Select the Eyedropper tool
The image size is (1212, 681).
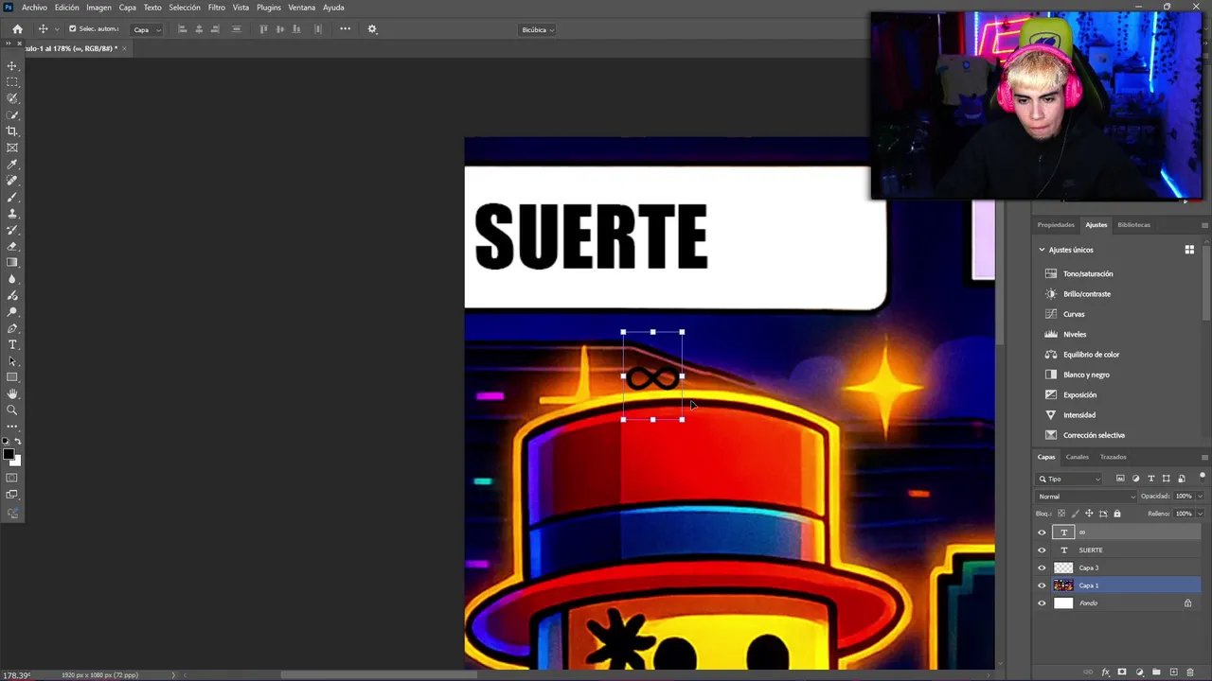pos(12,165)
